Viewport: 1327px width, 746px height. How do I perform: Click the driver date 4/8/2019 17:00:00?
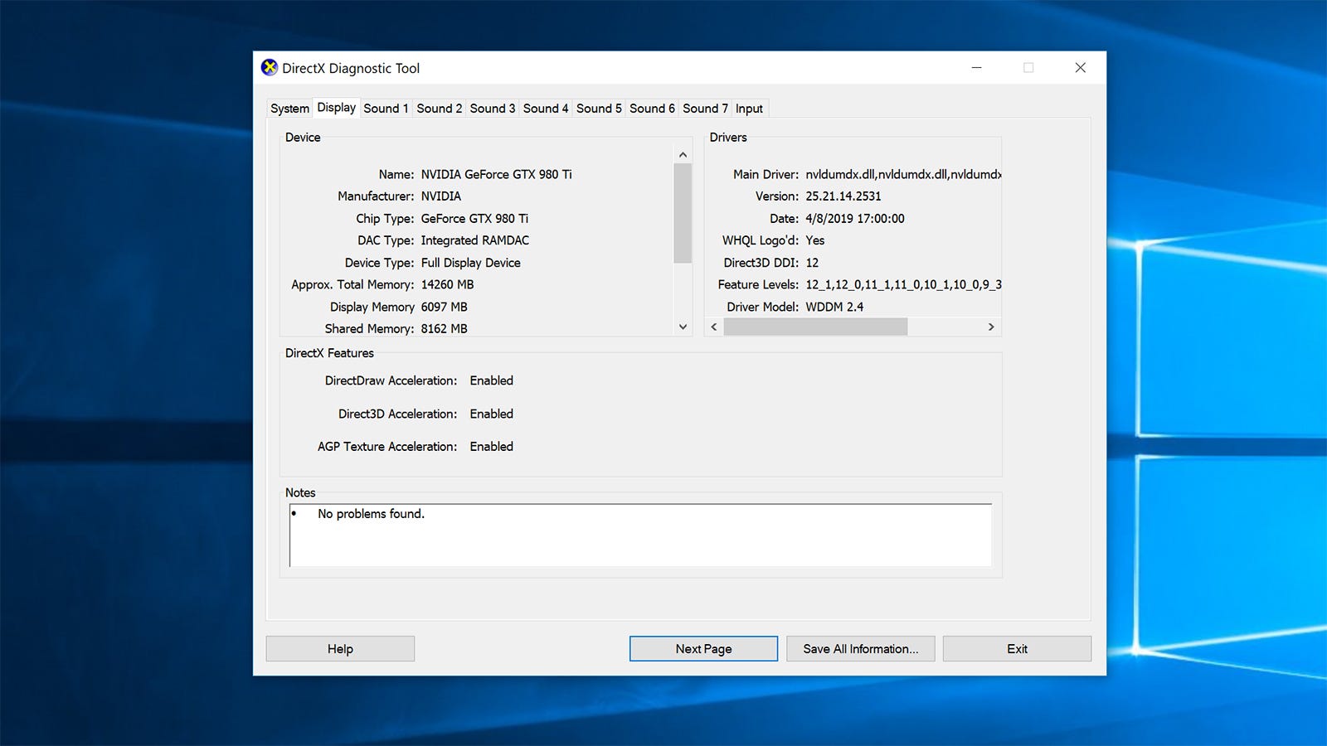(x=855, y=219)
